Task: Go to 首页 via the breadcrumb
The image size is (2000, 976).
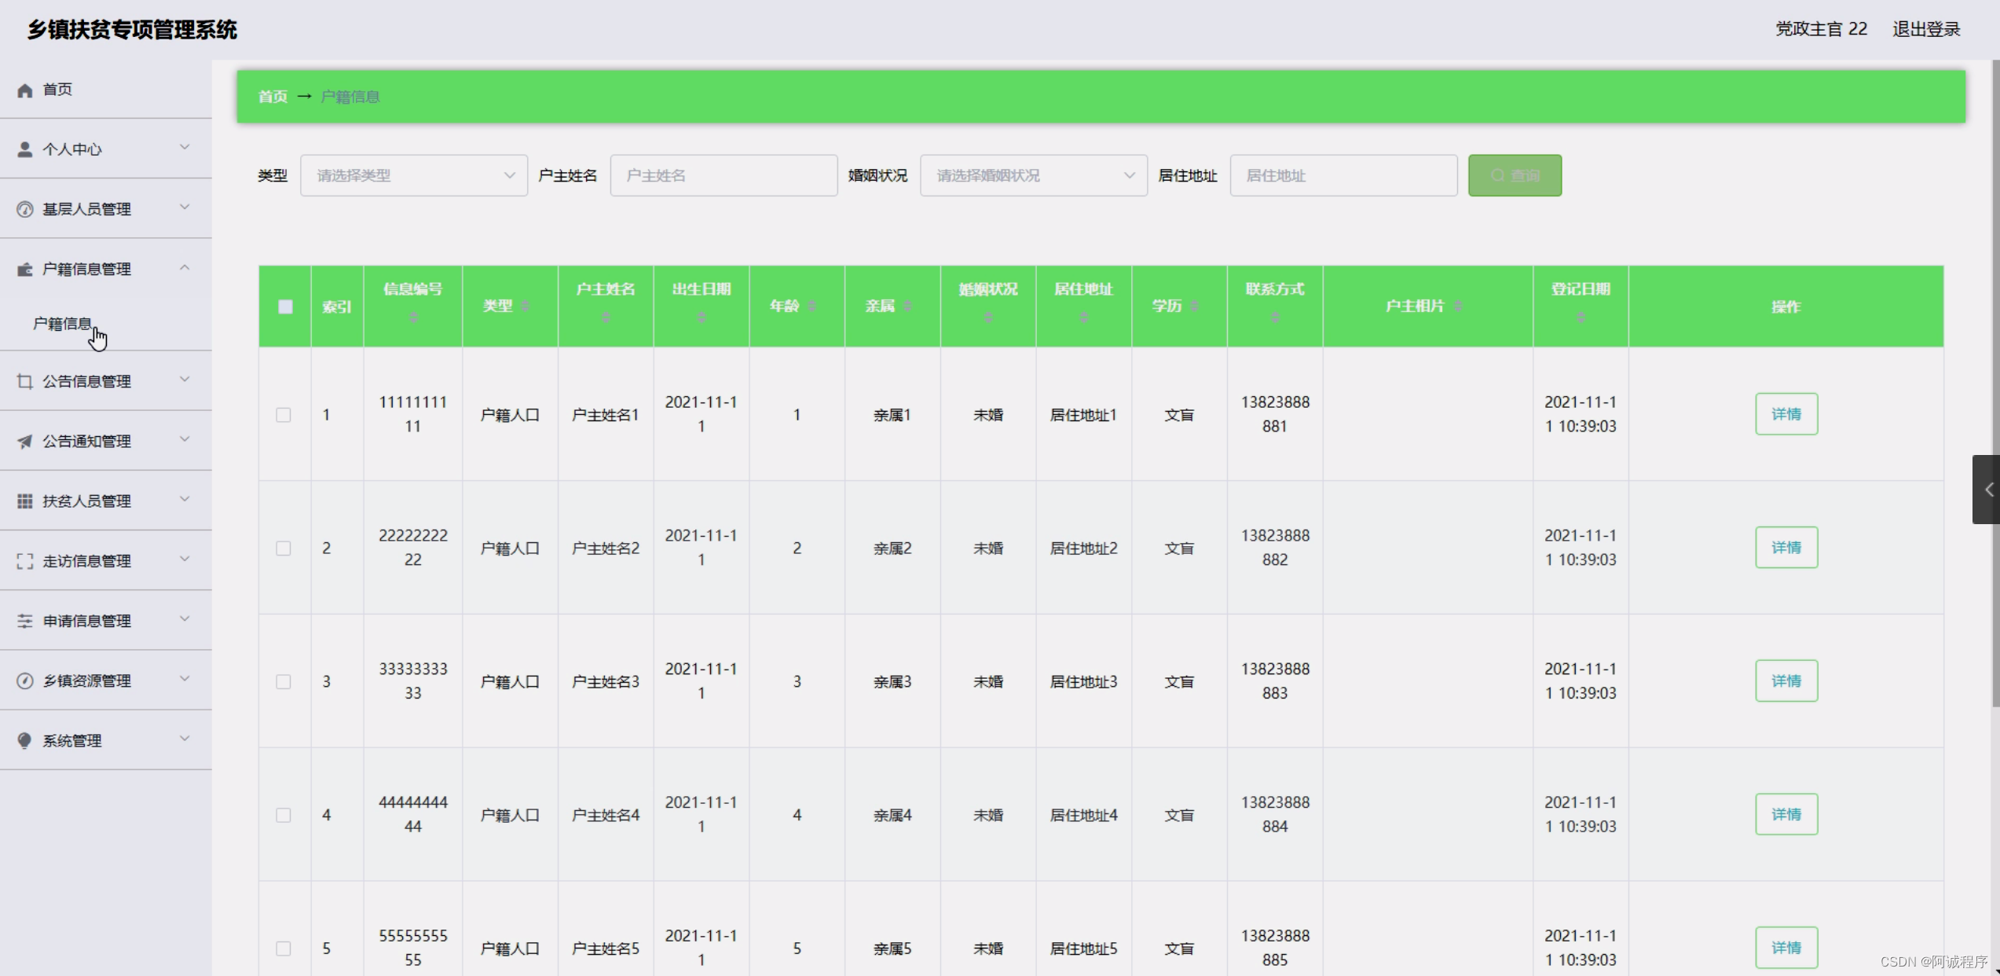Action: 273,97
